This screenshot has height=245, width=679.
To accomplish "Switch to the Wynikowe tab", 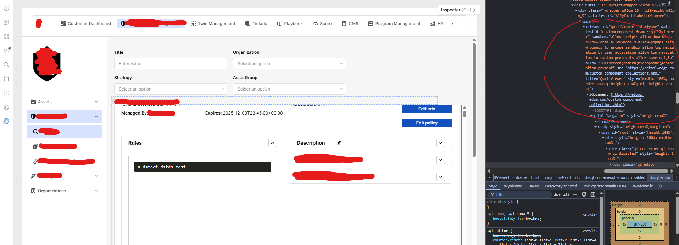I will click(513, 186).
